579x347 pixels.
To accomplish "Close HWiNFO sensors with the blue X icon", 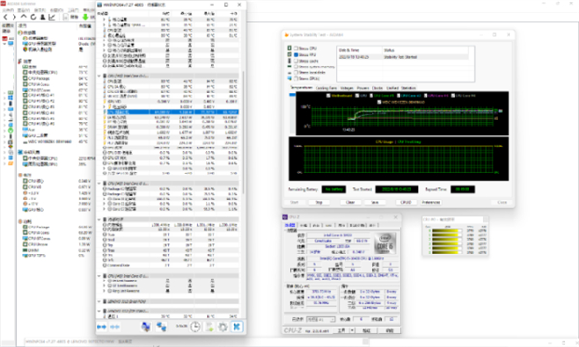I will (236, 327).
